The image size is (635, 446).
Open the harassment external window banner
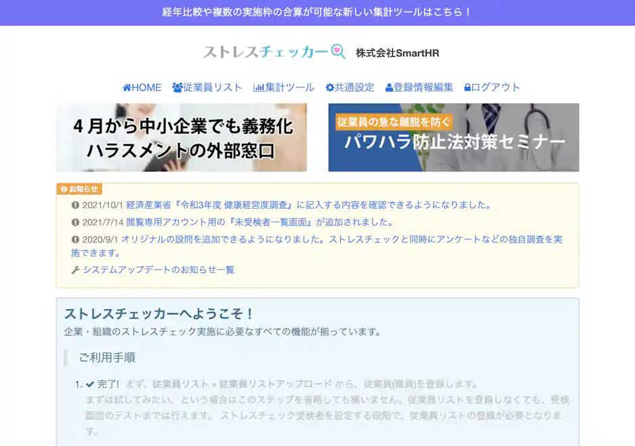182,137
